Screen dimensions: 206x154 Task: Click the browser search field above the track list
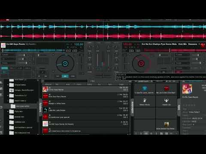(x=66, y=81)
